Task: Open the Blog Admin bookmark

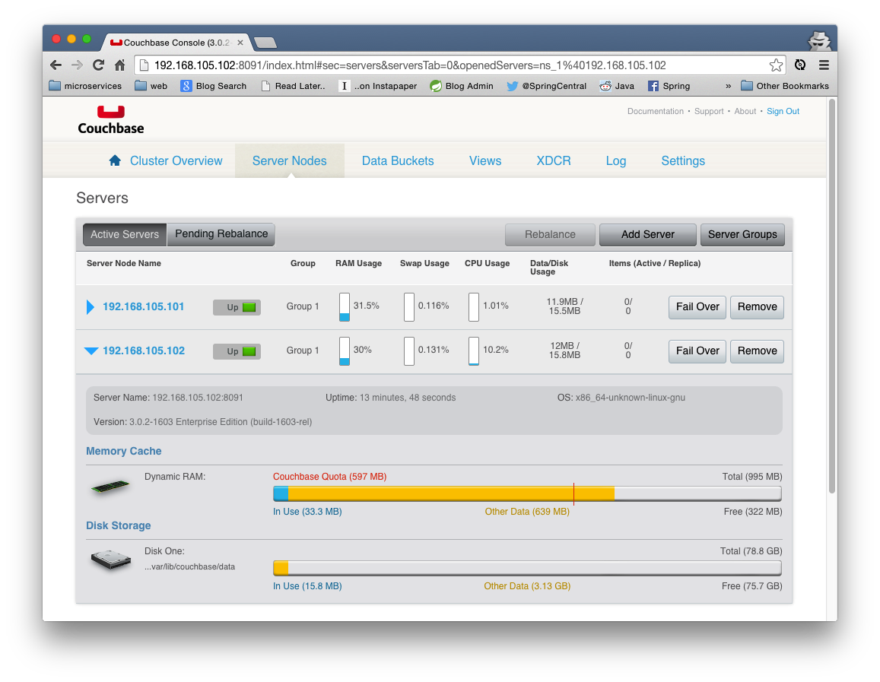Action: click(x=462, y=86)
